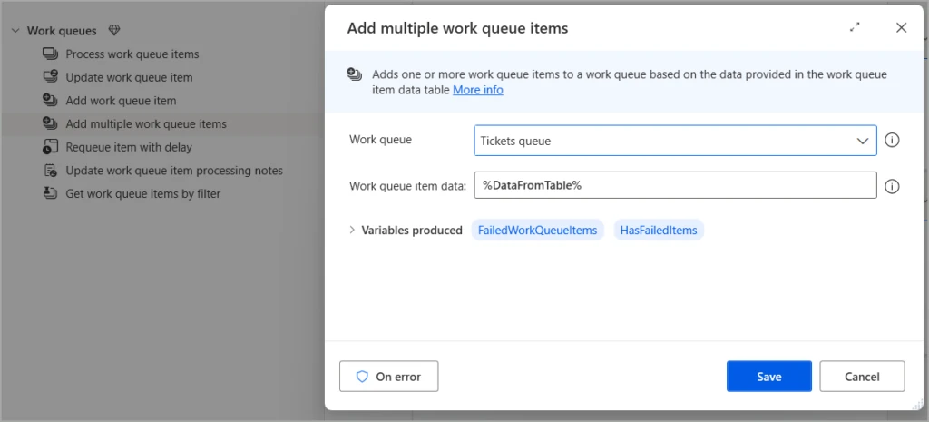
Task: Open the Work queue dropdown
Action: pos(675,141)
